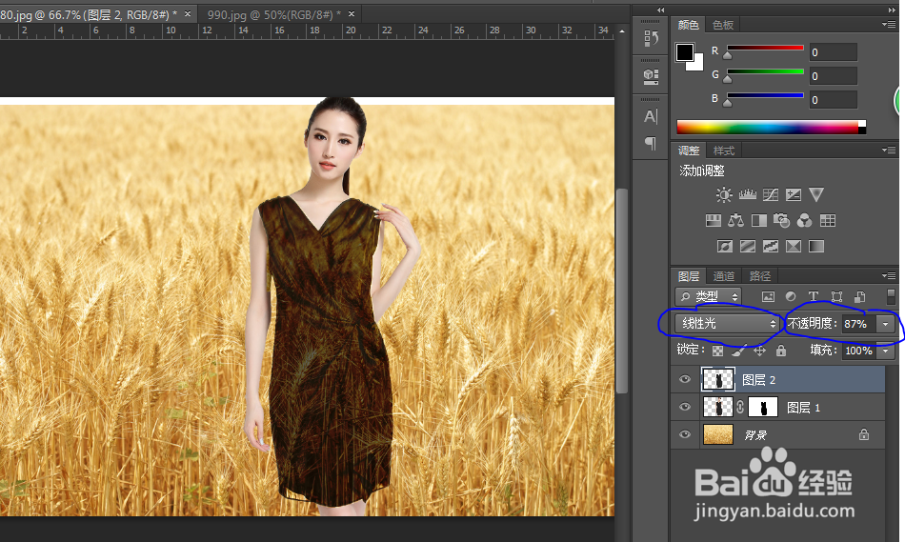
Task: Add a Levels adjustment layer
Action: pyautogui.click(x=747, y=195)
